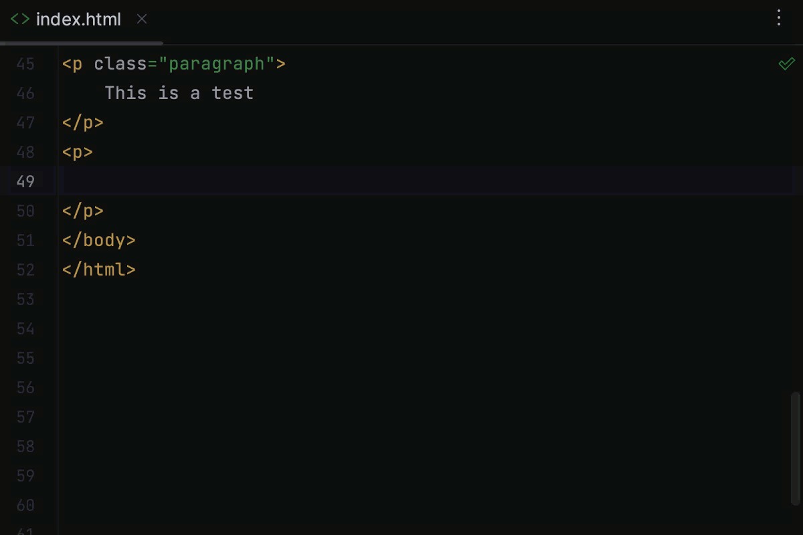803x535 pixels.
Task: Click the opening p tag on line 48
Action: (x=77, y=152)
